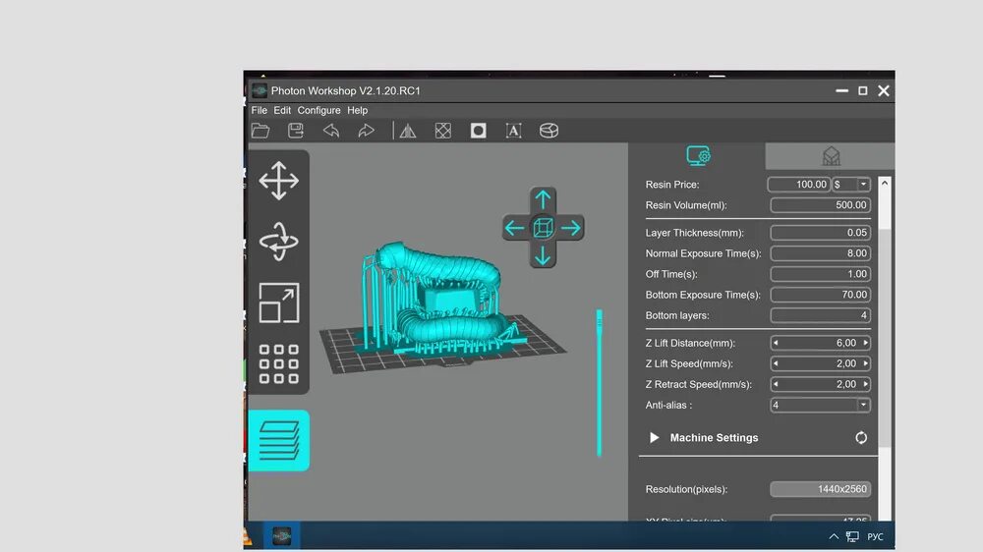Click the Normal Exposure Time field

point(820,253)
